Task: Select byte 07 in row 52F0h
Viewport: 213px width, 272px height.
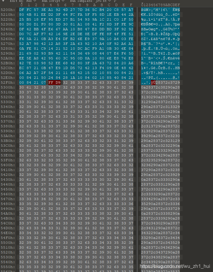Action: click(43, 82)
